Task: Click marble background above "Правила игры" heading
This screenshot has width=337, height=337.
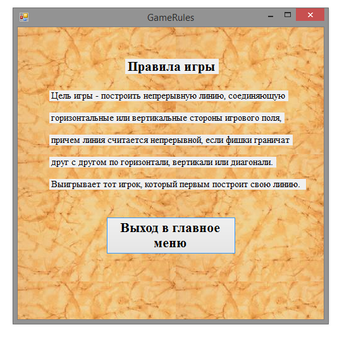Action: [171, 42]
